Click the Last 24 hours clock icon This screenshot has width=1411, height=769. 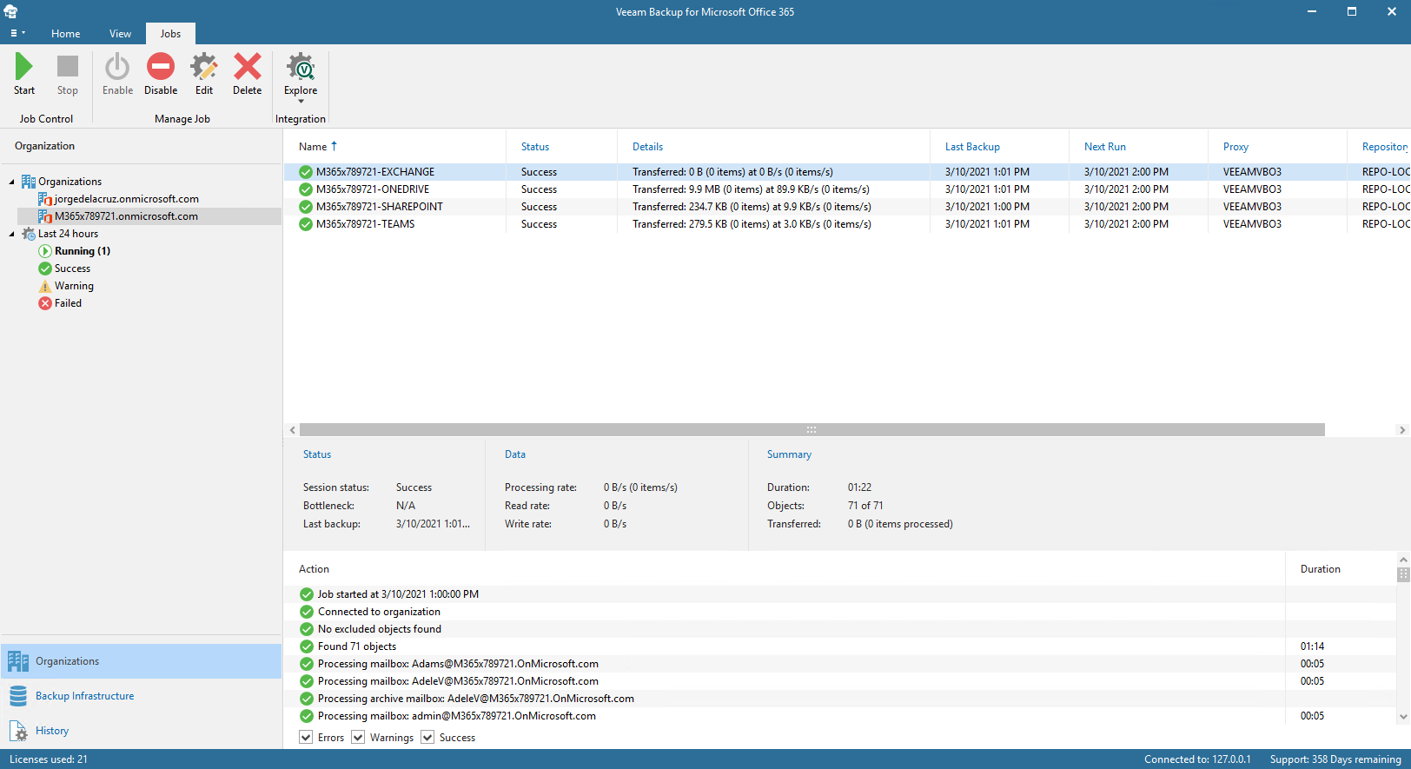tap(29, 234)
